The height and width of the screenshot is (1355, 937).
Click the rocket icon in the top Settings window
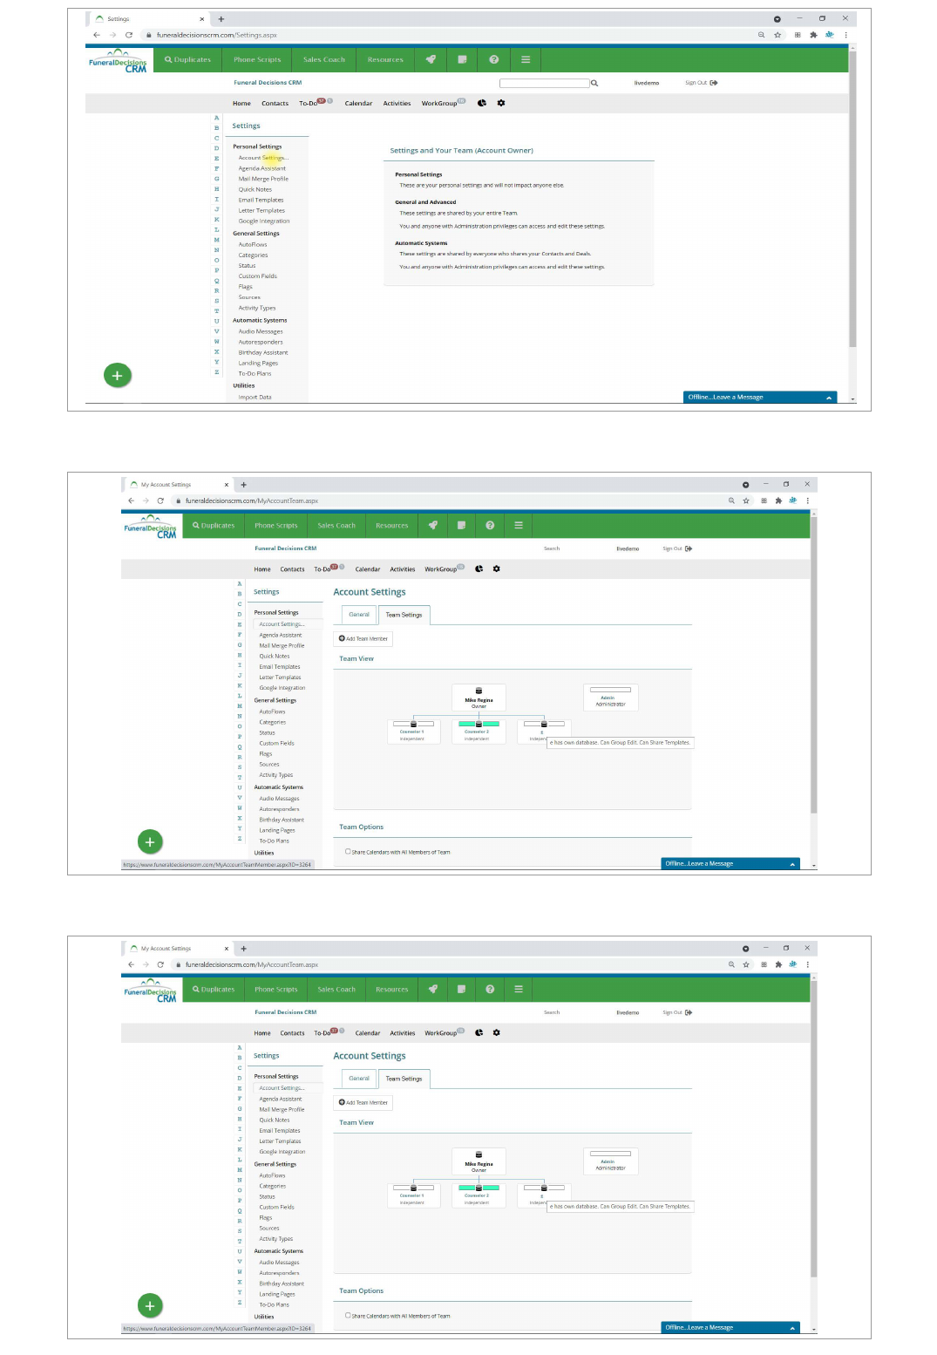coord(431,59)
